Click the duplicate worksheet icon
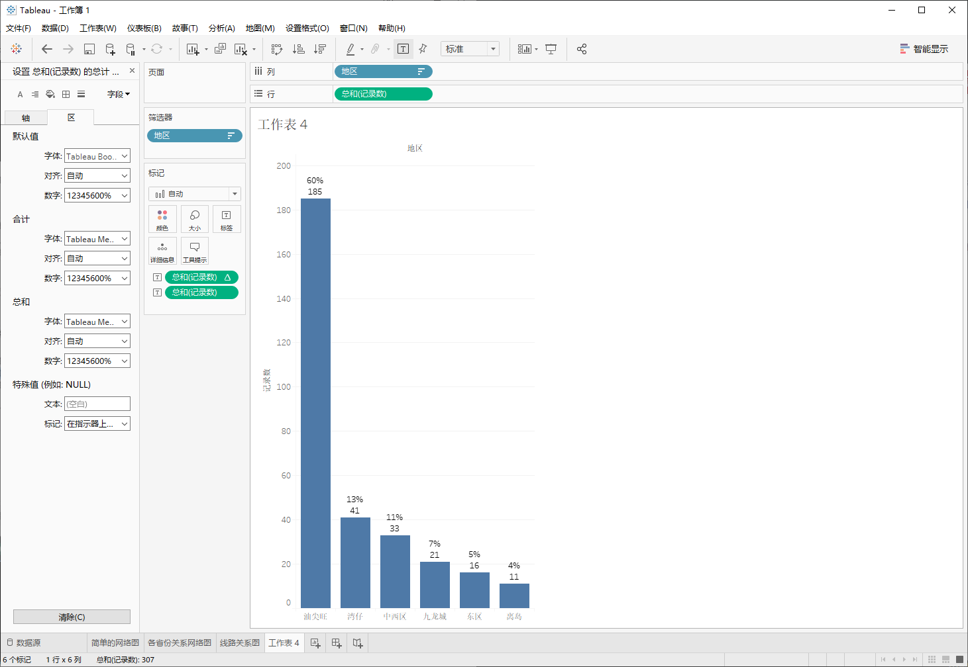The height and width of the screenshot is (667, 968). (220, 49)
